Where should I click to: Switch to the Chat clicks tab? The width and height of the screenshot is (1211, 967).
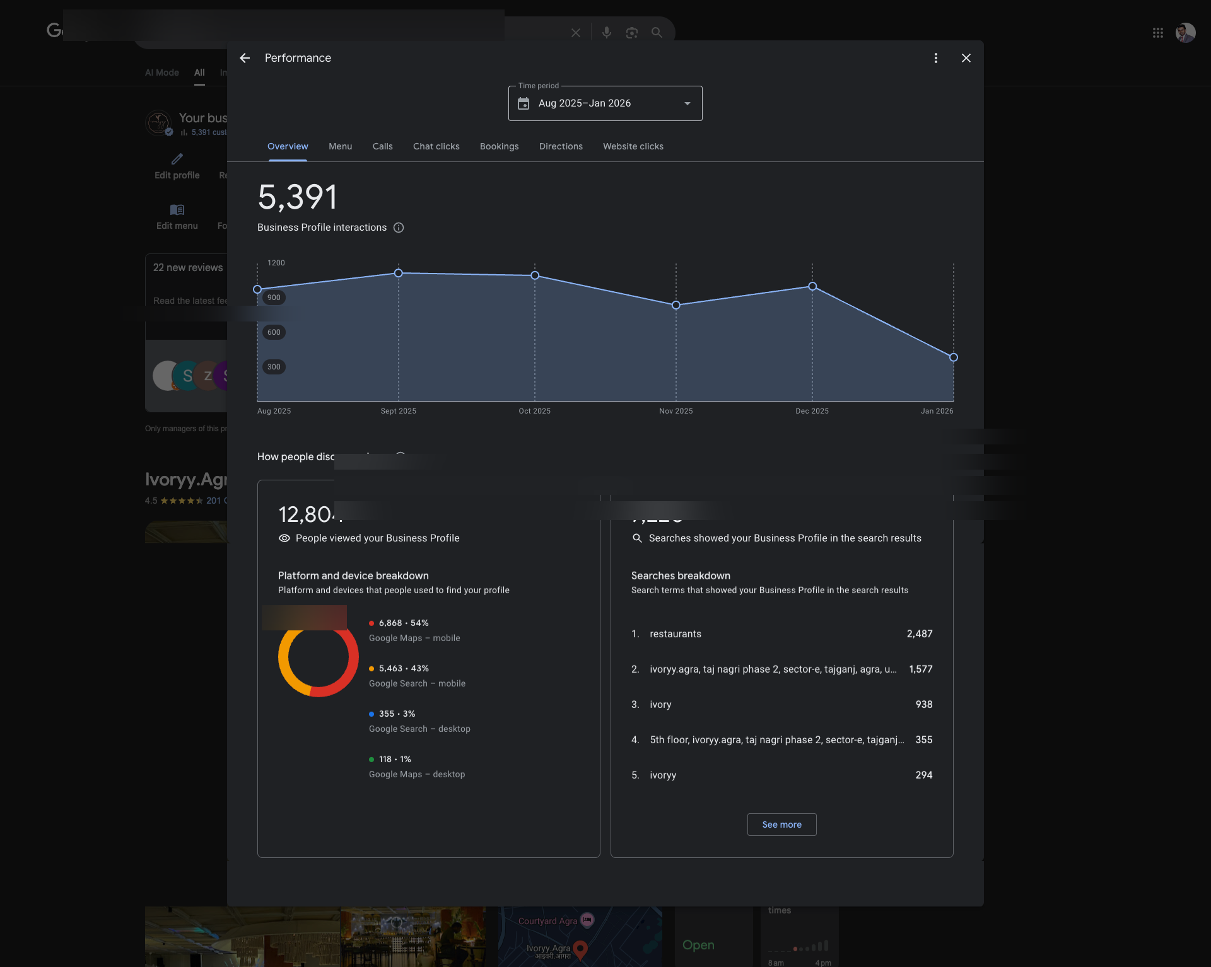pos(436,146)
